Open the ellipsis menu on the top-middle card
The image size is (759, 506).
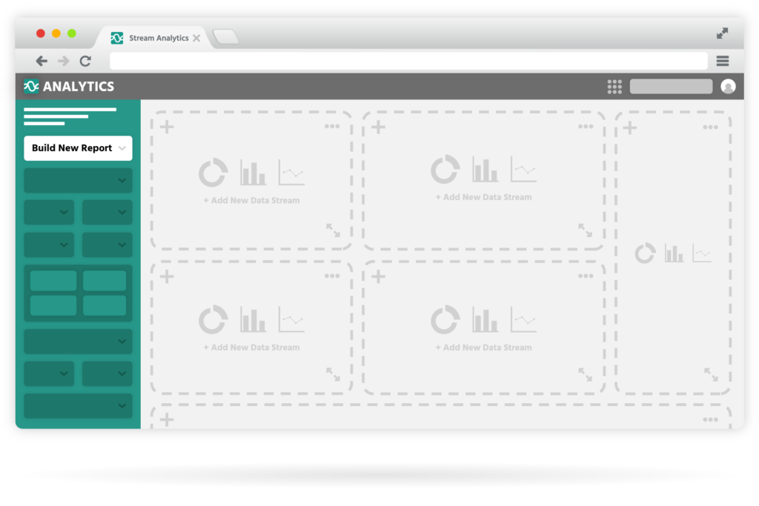point(586,126)
